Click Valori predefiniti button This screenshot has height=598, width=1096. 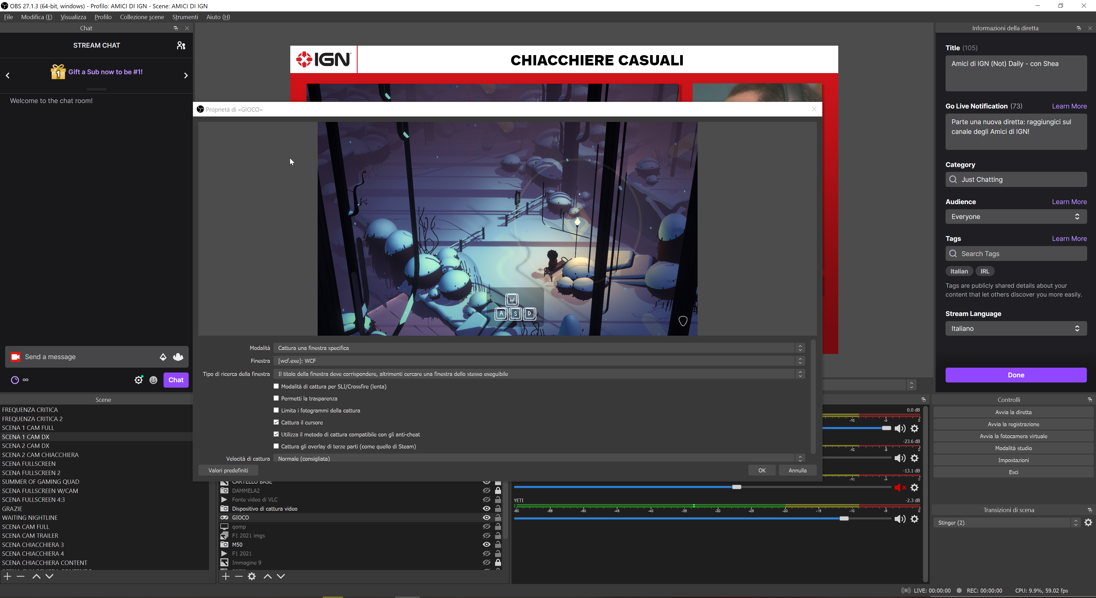click(228, 470)
